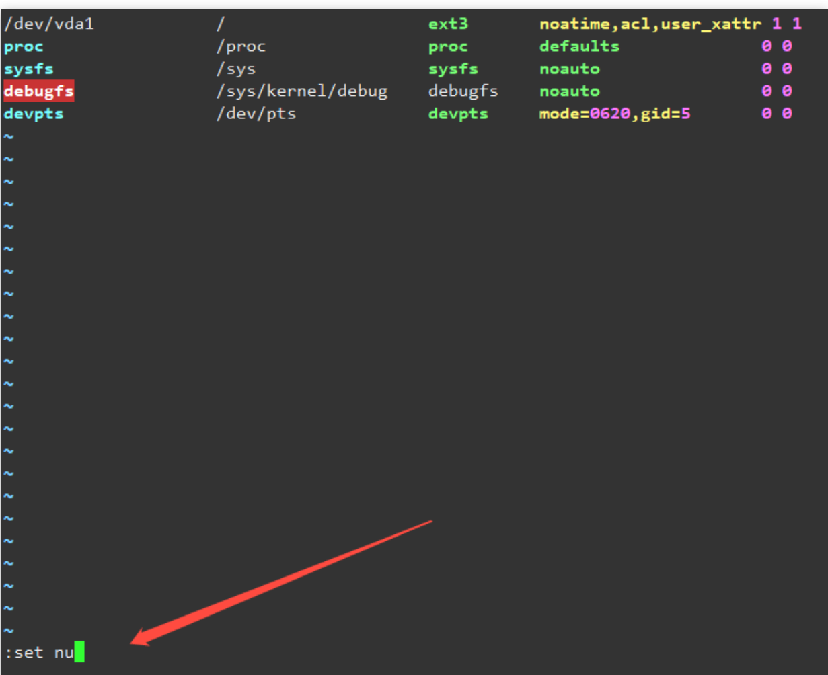Click the green block cursor after nu
828x675 pixels.
(x=79, y=652)
